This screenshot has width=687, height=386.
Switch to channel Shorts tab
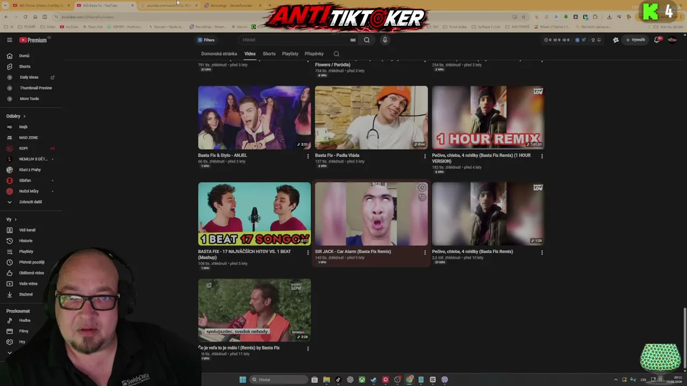tap(269, 54)
